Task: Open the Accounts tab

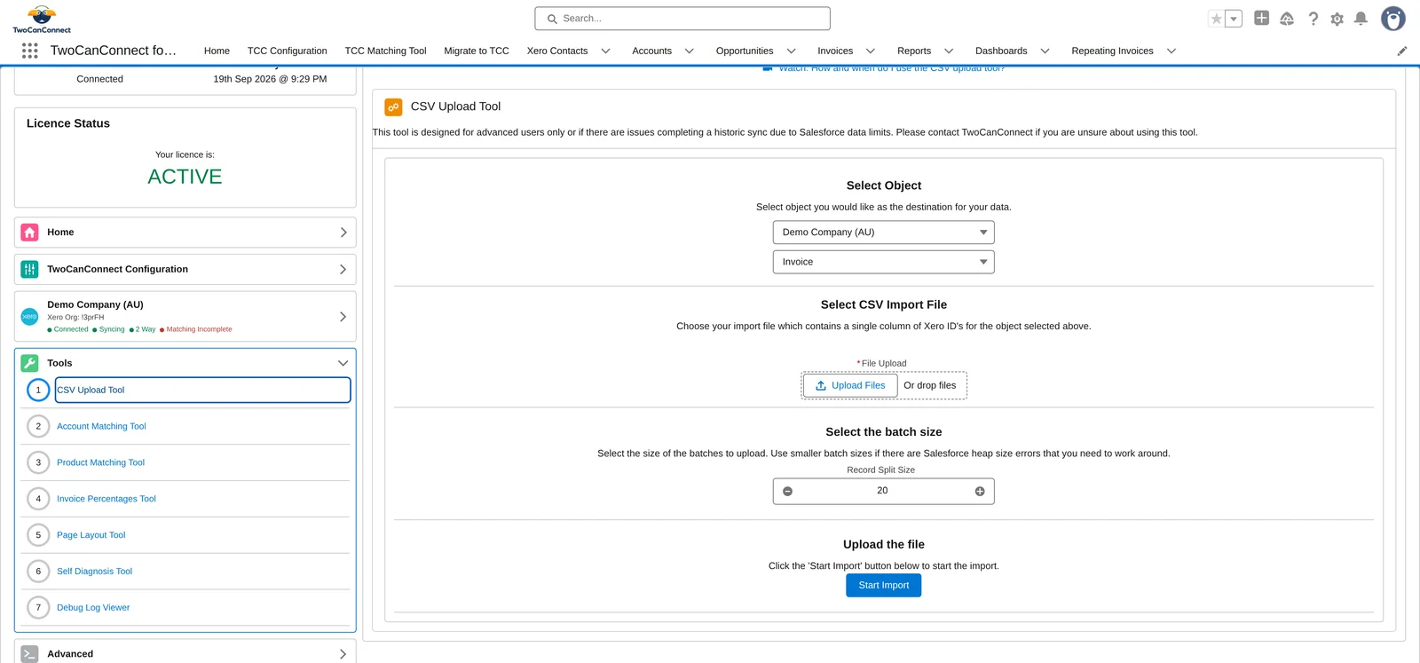Action: click(651, 51)
